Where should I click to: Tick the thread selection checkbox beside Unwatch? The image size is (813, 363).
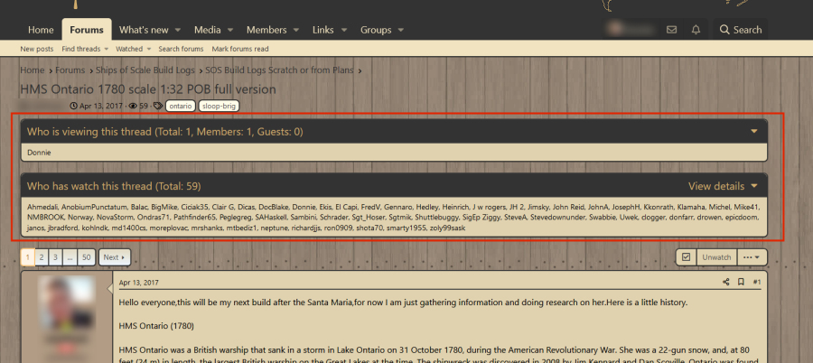click(686, 257)
